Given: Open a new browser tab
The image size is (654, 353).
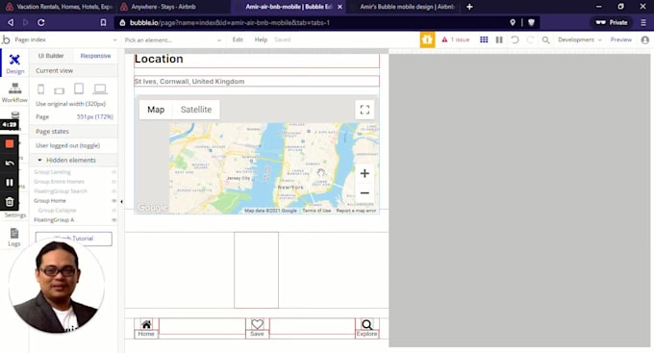Looking at the screenshot, I should tap(469, 7).
